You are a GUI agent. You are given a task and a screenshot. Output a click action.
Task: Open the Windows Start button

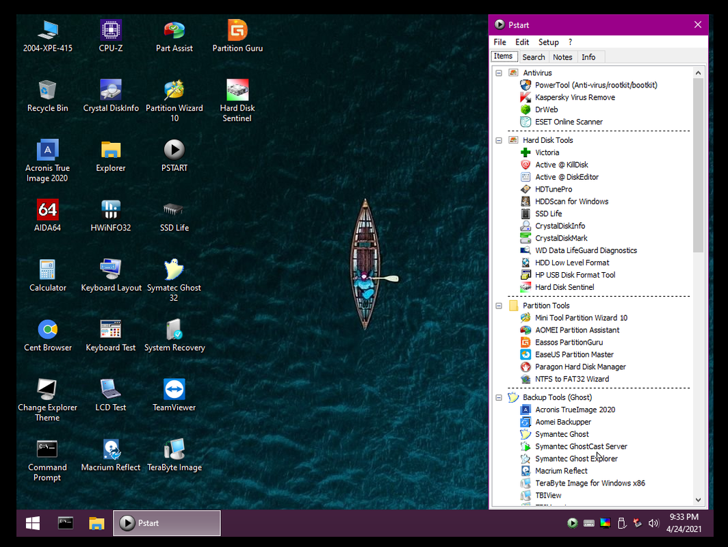[x=33, y=523]
